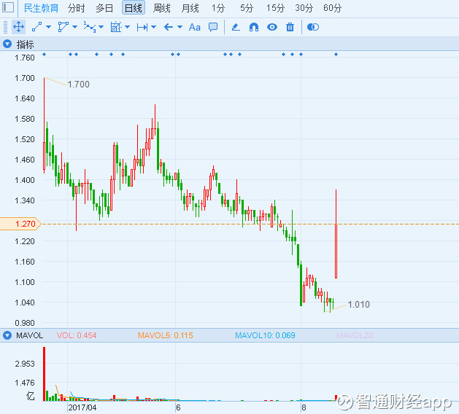Delete drawings with trash icon
Screen dimensions: 459x414
(x=290, y=27)
